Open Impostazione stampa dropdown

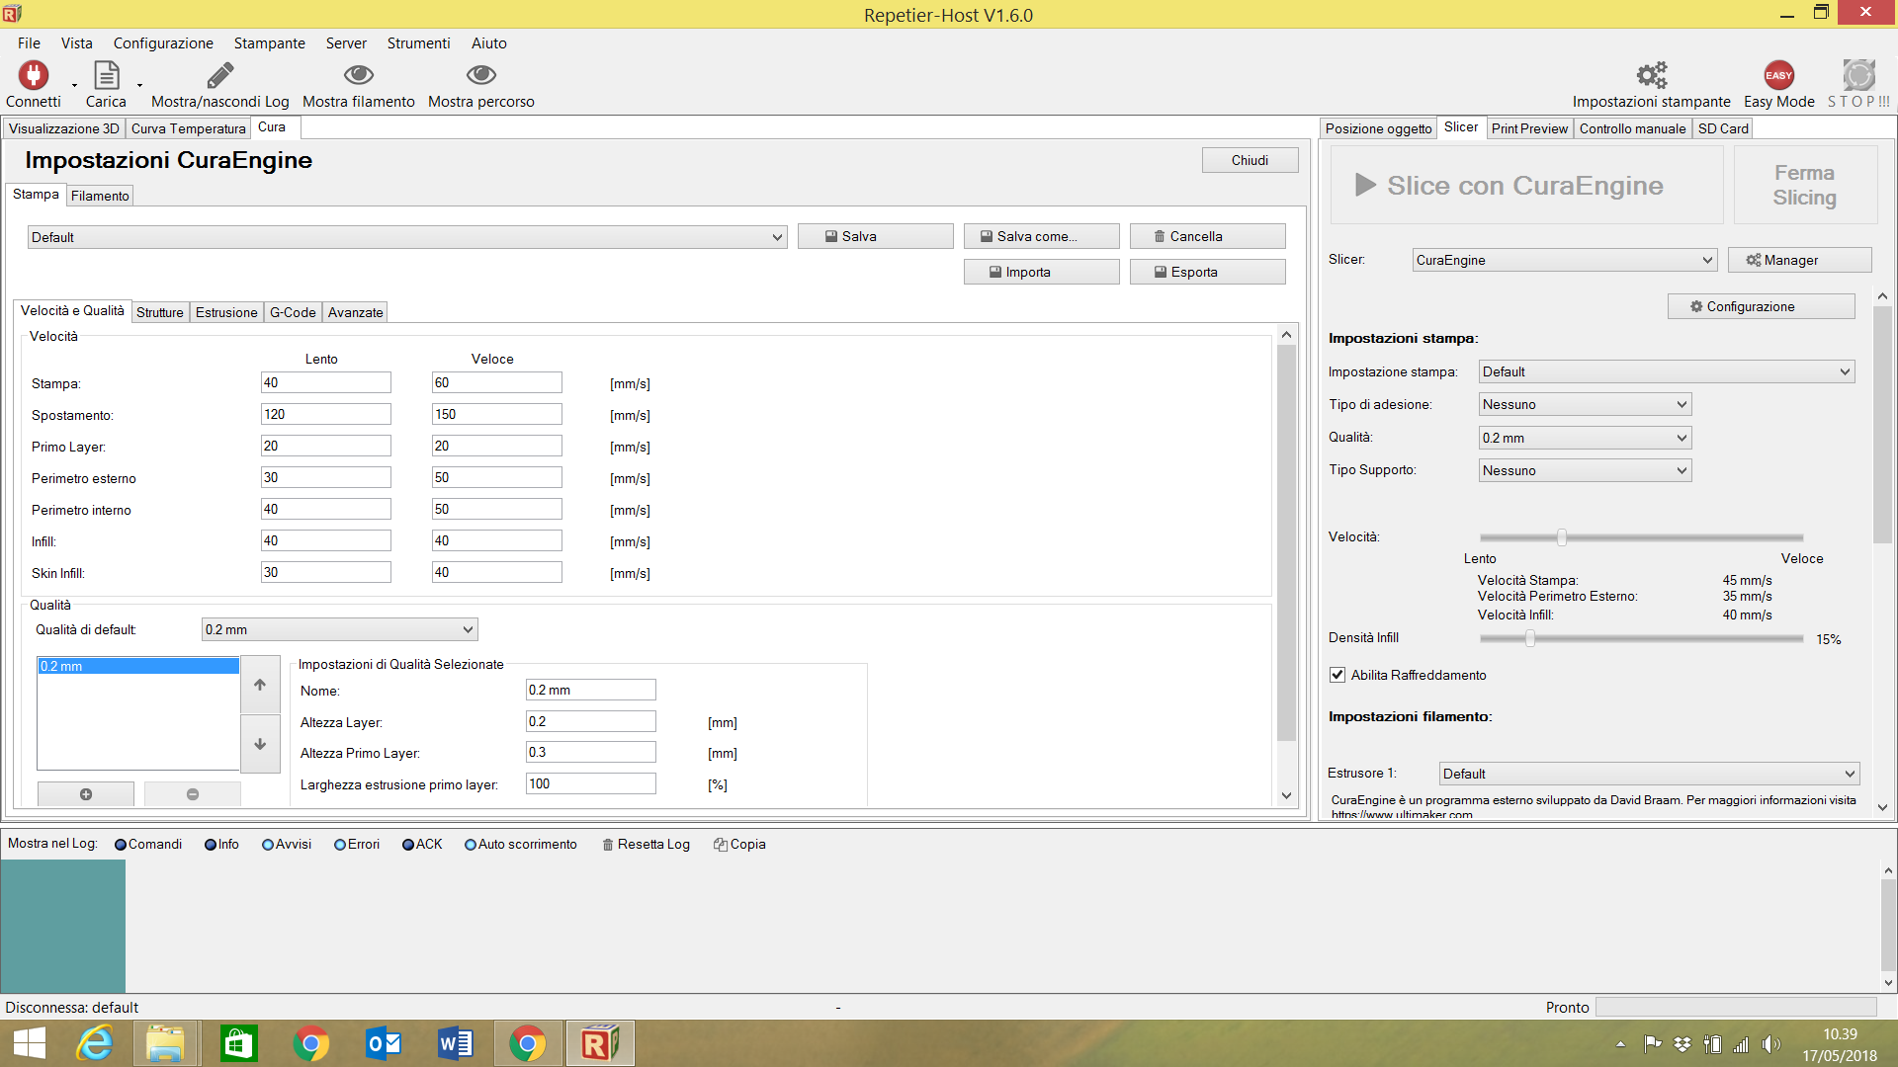coord(1667,371)
